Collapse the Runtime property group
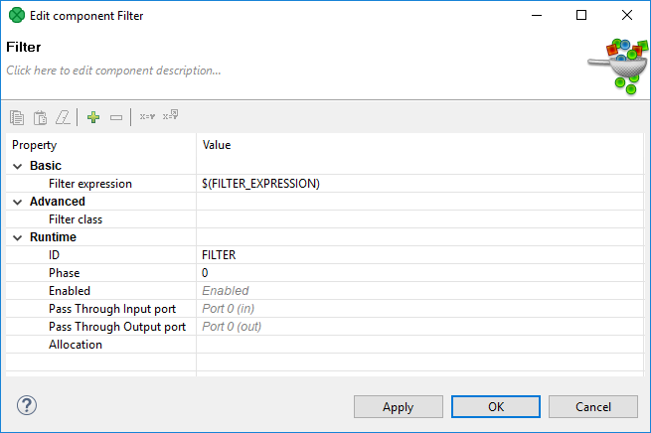The width and height of the screenshot is (651, 433). [x=17, y=237]
